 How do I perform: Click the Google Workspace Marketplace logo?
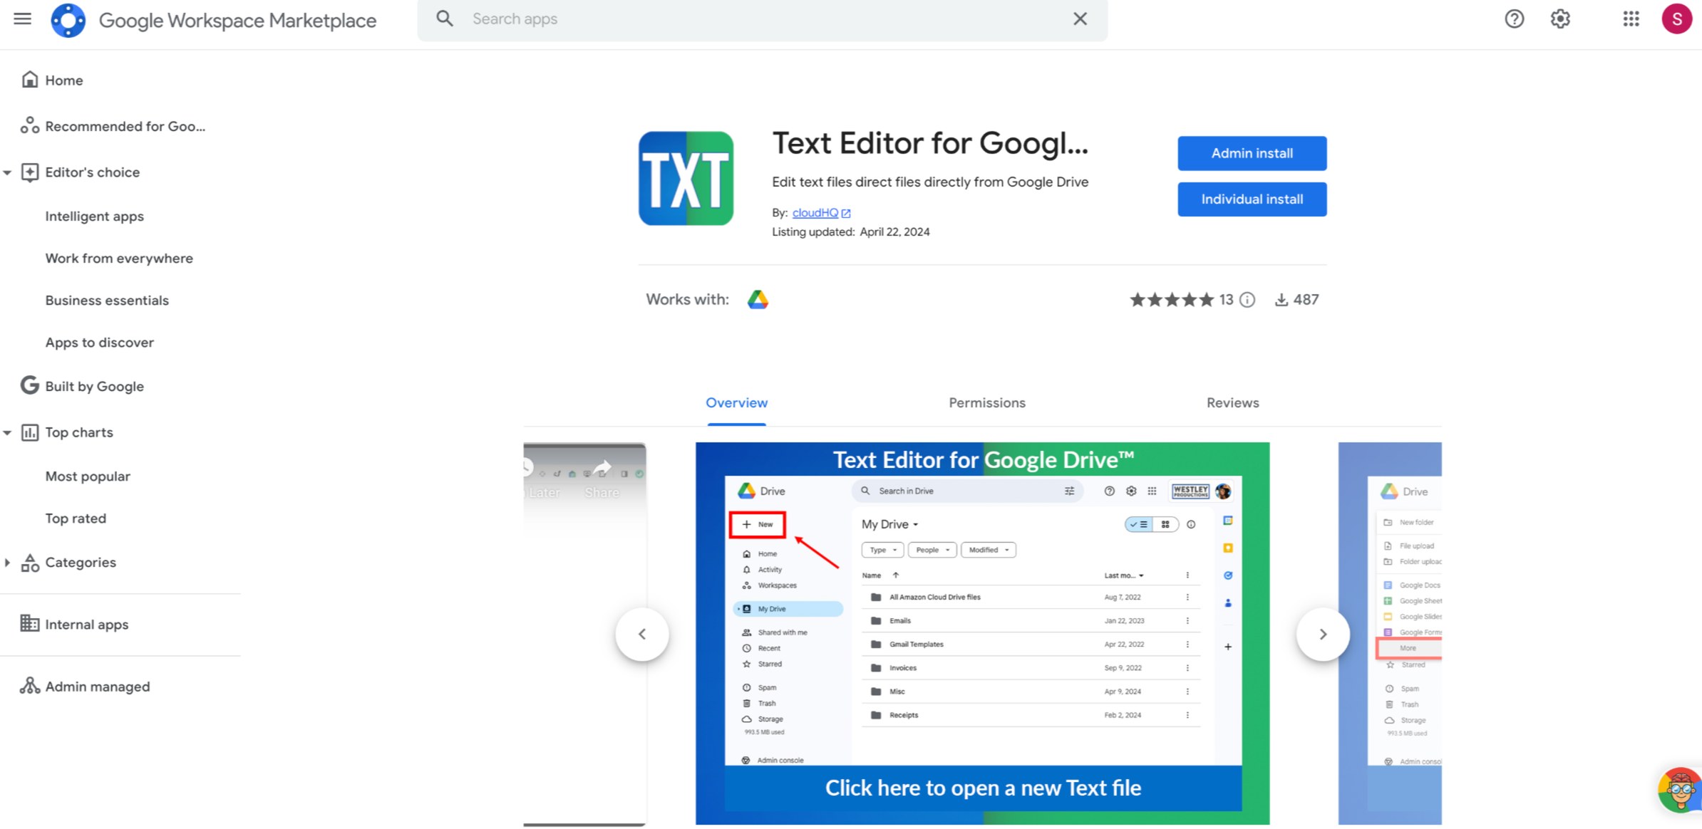[68, 20]
